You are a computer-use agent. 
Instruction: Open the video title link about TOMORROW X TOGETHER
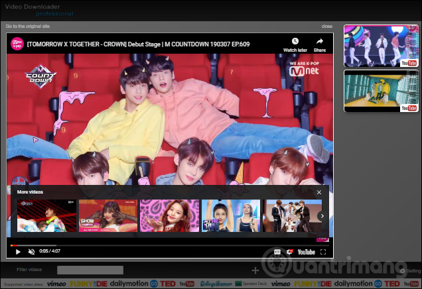coord(138,44)
